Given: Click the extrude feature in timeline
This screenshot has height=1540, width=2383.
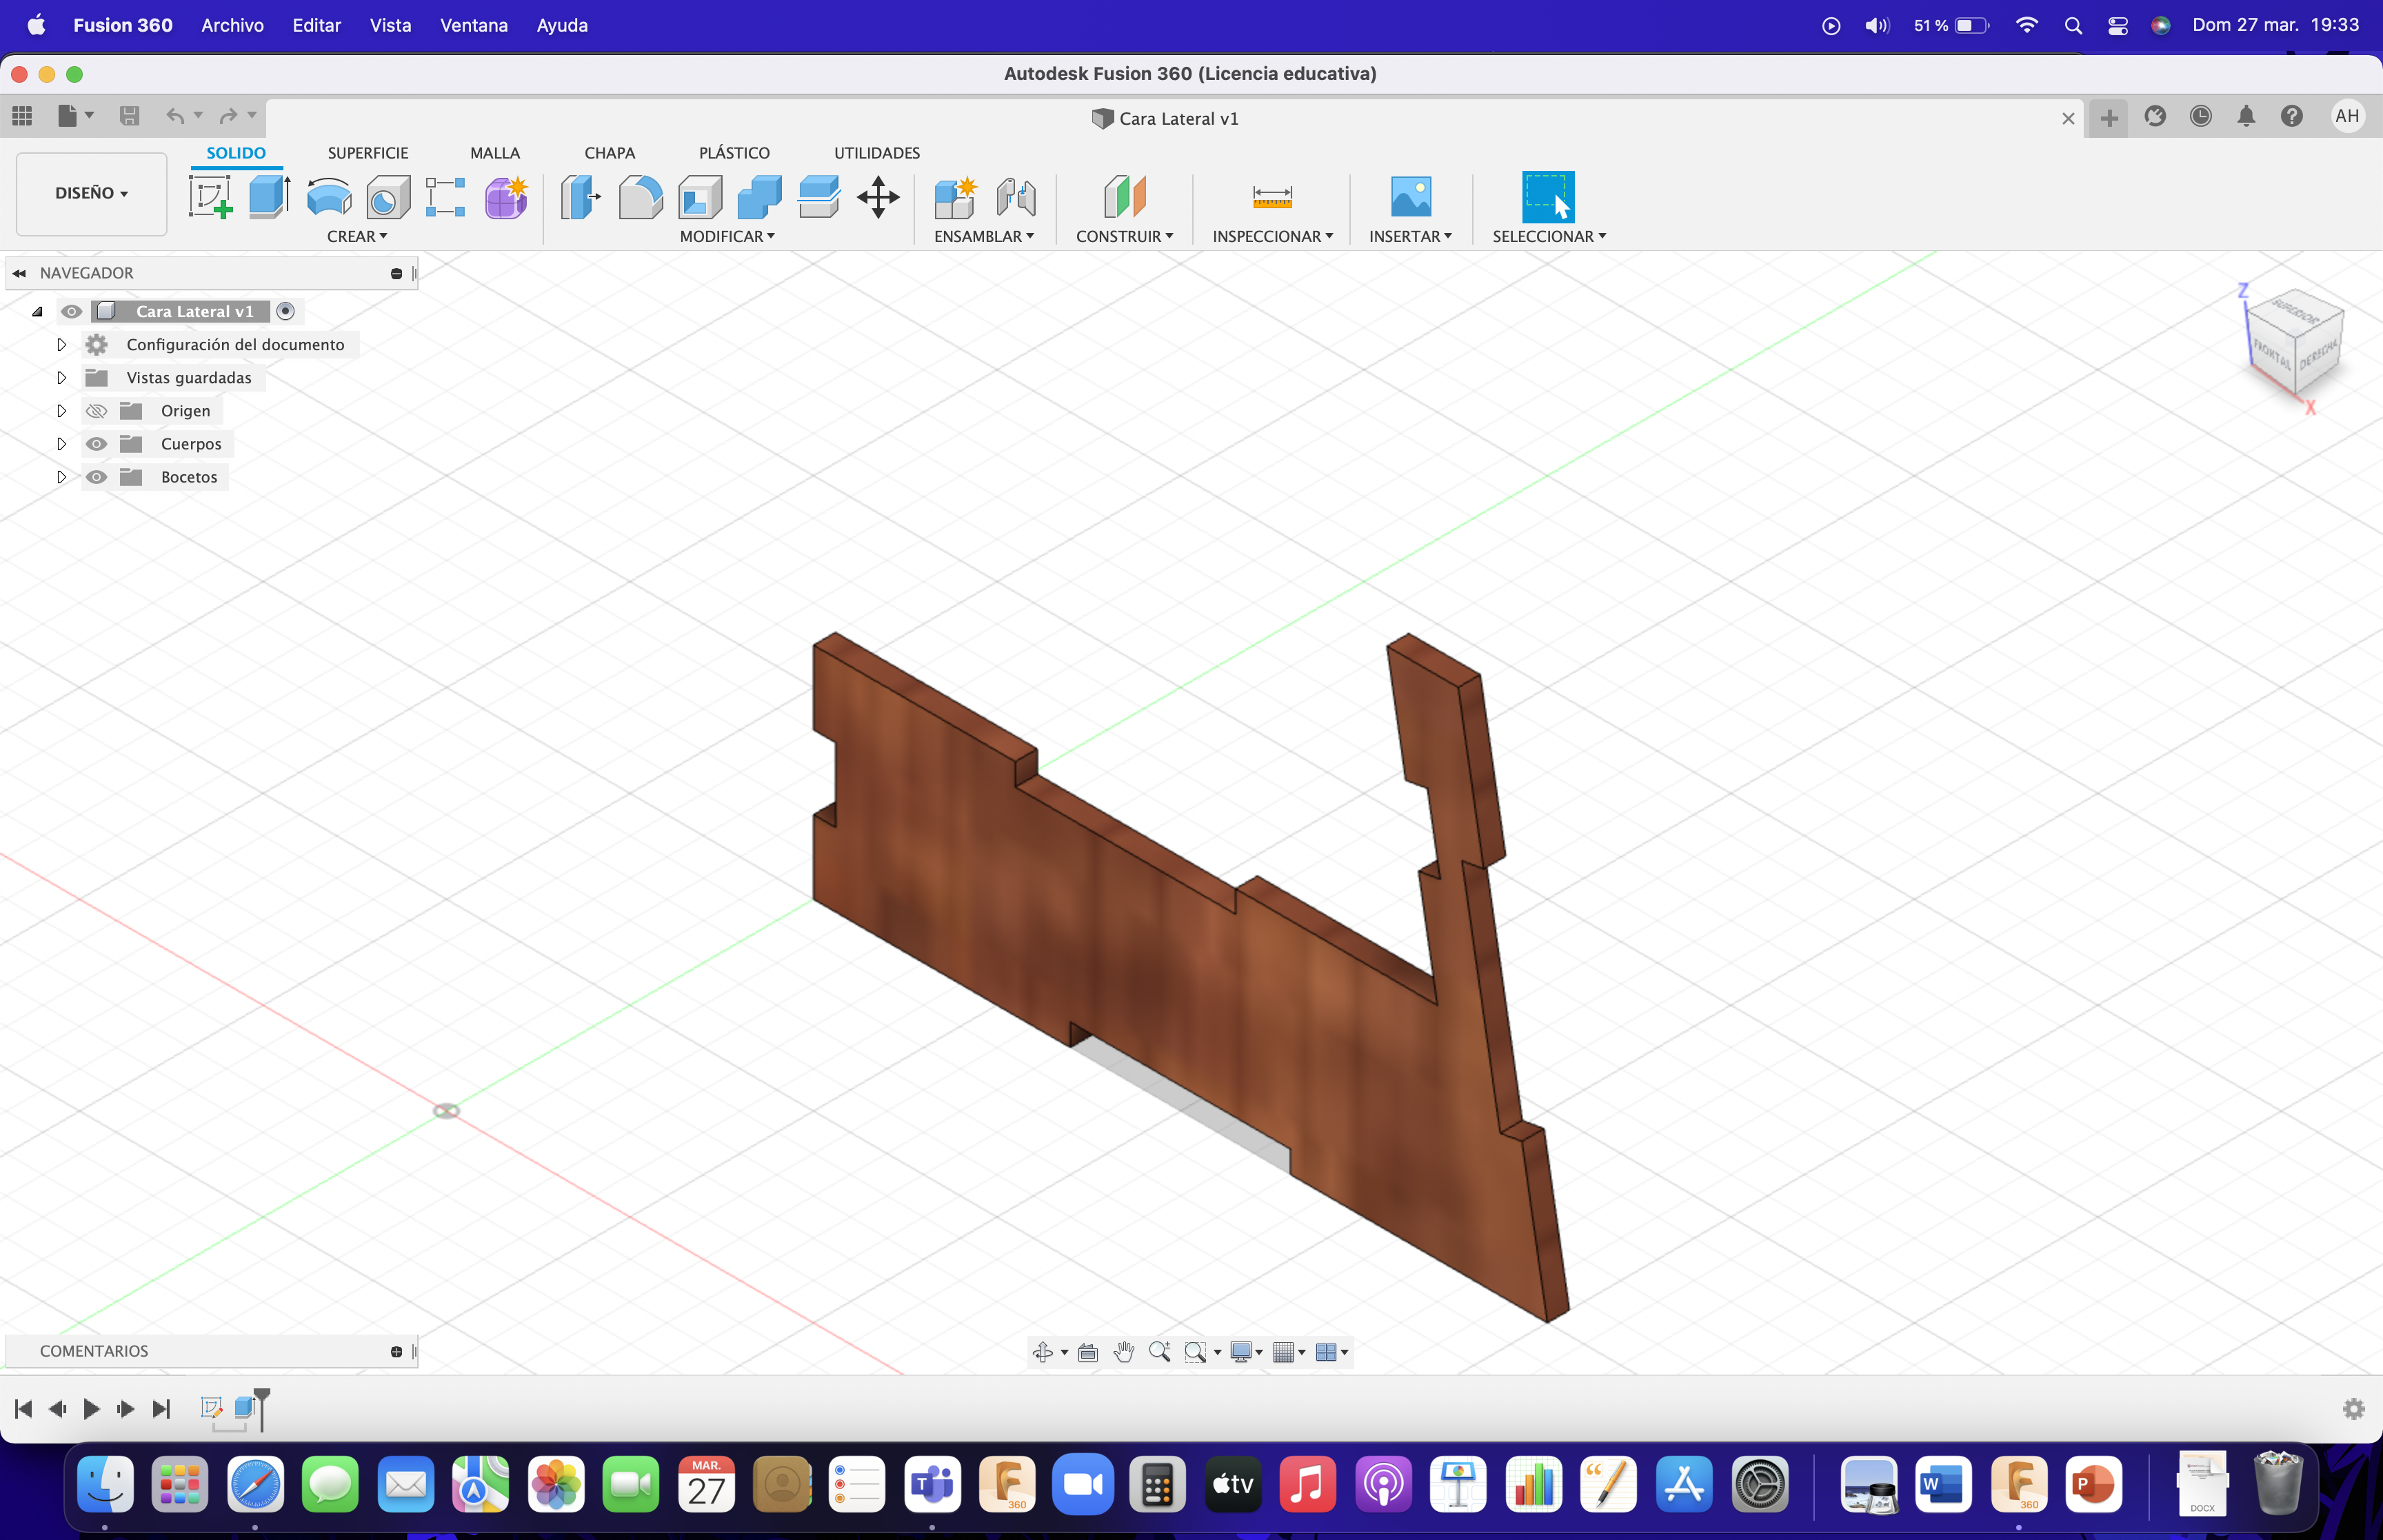Looking at the screenshot, I should 245,1408.
